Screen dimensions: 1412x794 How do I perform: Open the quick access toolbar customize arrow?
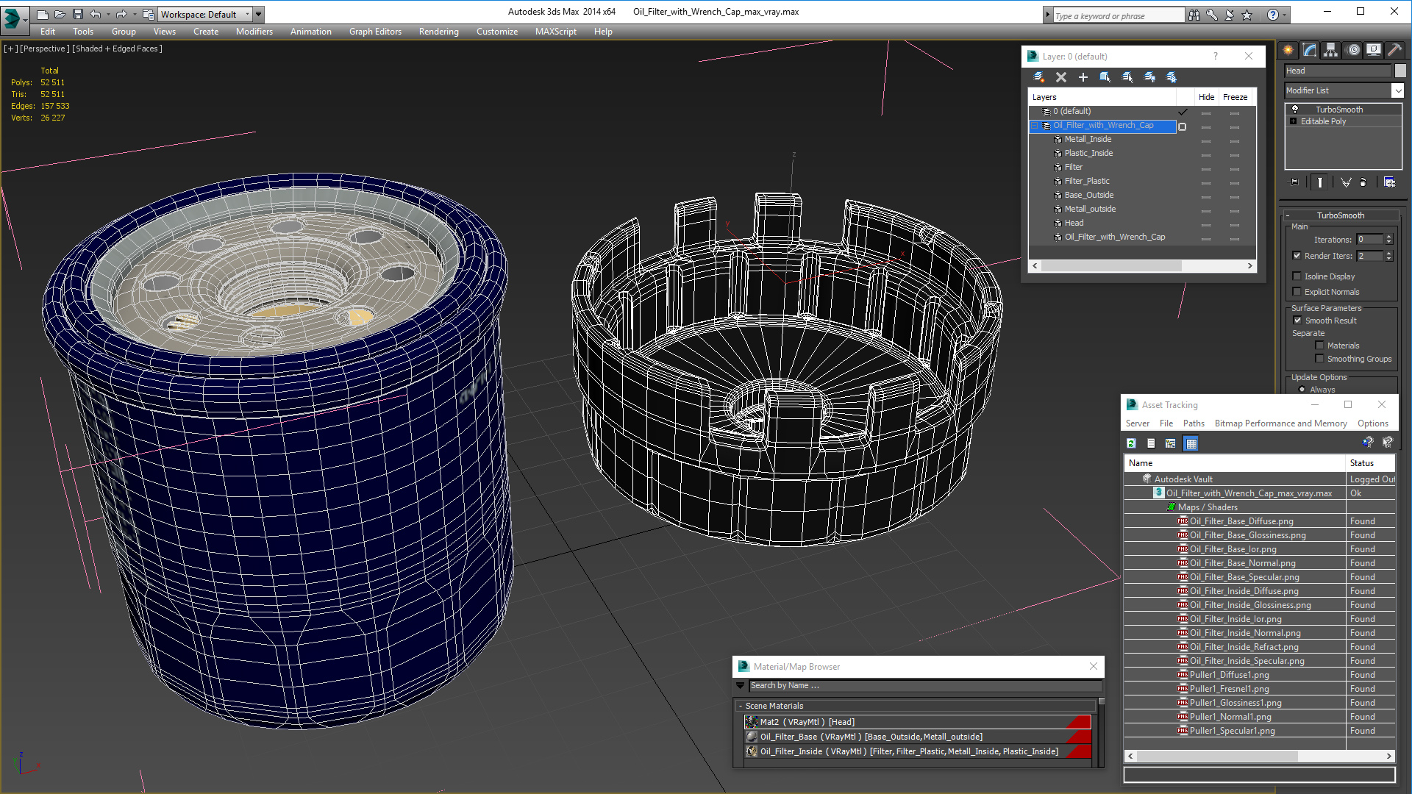(259, 14)
